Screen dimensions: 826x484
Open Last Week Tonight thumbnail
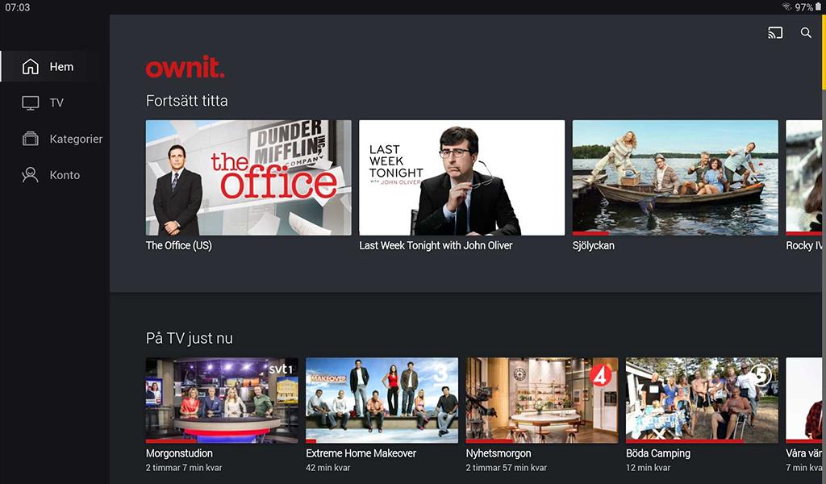coord(462,177)
